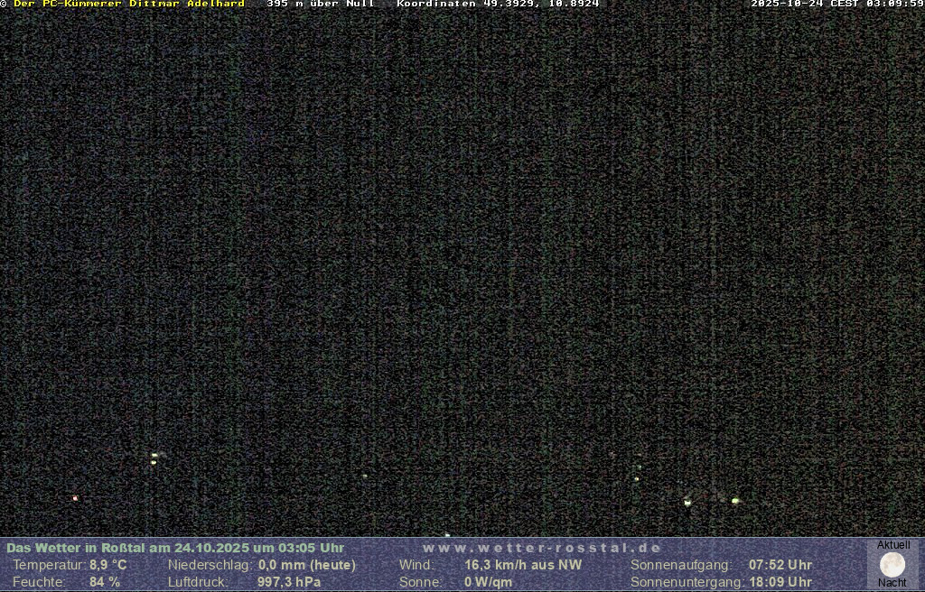Click the timestamp 2025-10-24 CEST 03:09:59
Viewport: 925px width, 592px height.
836,5
